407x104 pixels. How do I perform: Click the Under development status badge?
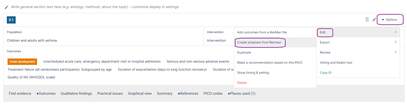(x=22, y=62)
